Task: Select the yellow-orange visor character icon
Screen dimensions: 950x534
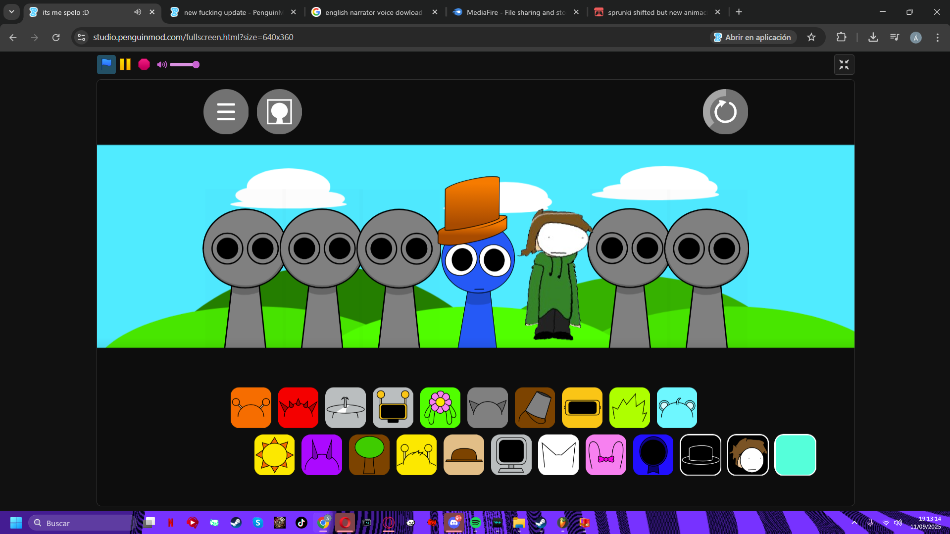Action: [582, 407]
